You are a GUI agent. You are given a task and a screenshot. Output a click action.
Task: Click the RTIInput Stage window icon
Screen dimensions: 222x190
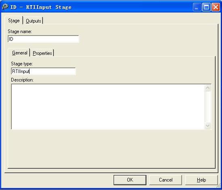tap(5, 7)
